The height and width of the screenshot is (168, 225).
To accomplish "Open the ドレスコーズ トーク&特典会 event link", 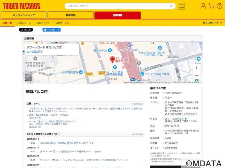I will coord(62,151).
